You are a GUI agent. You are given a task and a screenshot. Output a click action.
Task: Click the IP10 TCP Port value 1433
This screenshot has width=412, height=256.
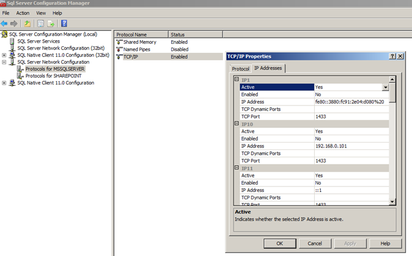351,161
